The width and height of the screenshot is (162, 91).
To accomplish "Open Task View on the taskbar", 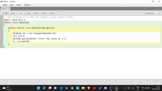I will pyautogui.click(x=50, y=88).
